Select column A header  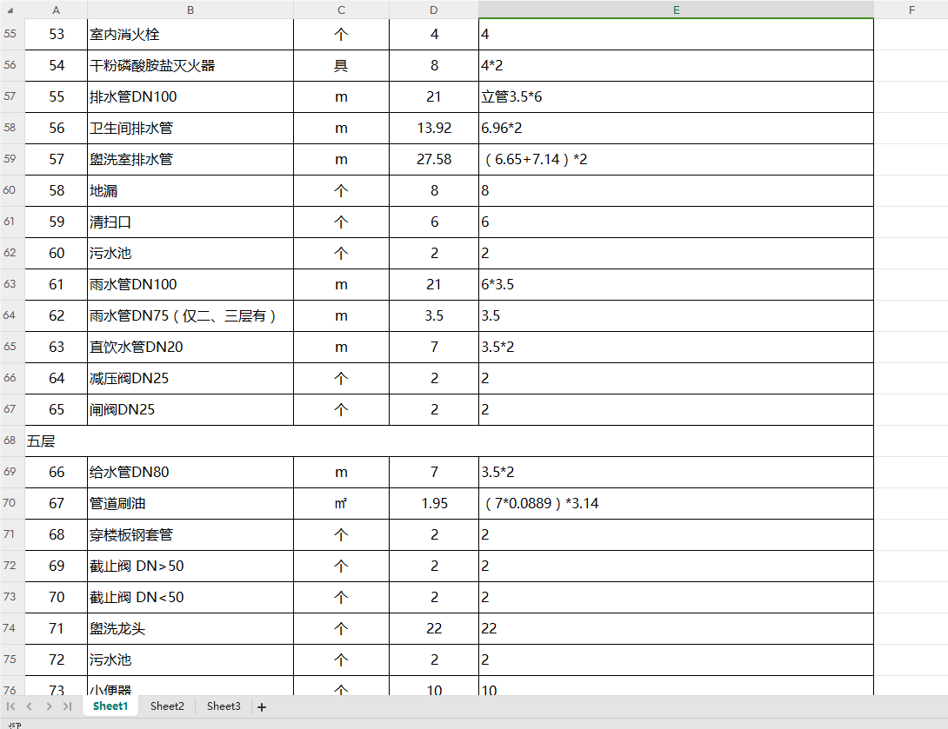[57, 10]
